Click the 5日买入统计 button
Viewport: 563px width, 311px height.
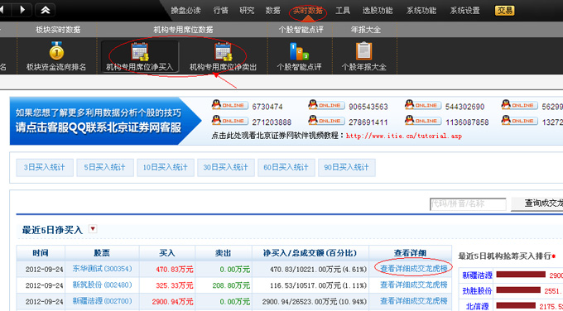[105, 168]
